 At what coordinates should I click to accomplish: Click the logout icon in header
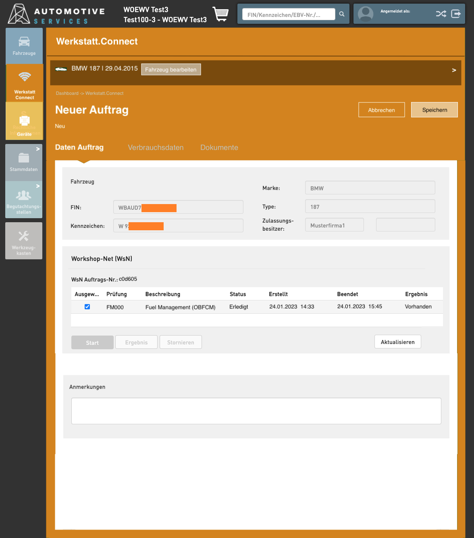[x=456, y=14]
